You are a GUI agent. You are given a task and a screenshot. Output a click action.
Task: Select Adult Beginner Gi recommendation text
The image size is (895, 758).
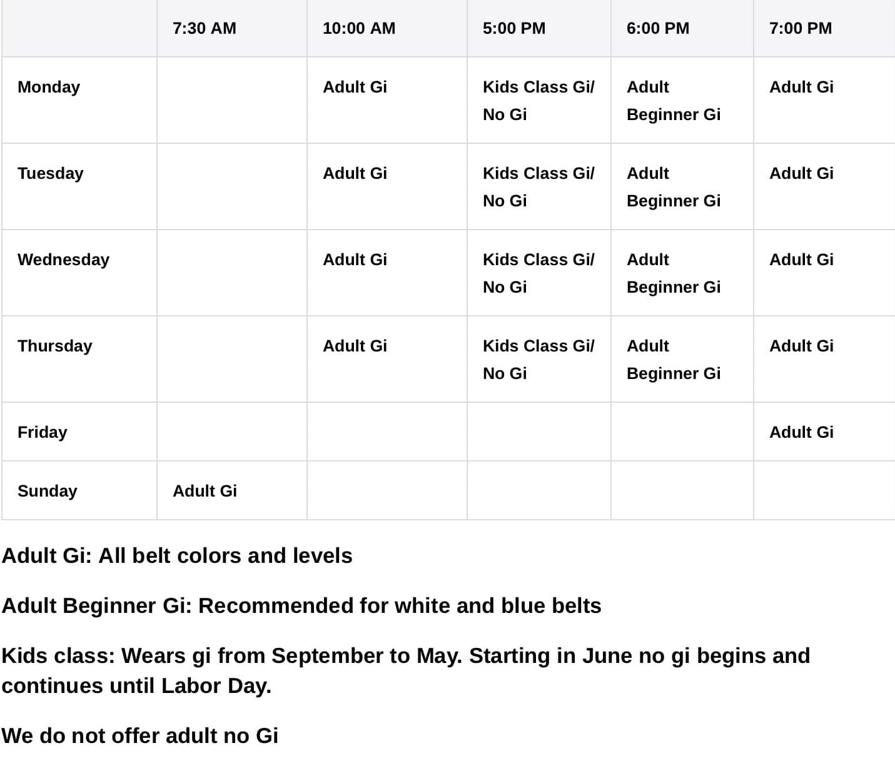pos(301,605)
